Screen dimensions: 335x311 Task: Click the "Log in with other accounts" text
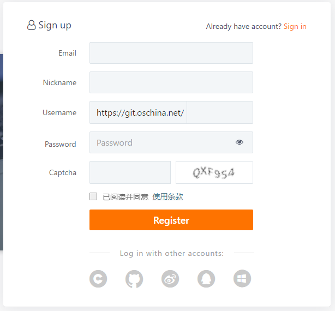click(x=172, y=253)
